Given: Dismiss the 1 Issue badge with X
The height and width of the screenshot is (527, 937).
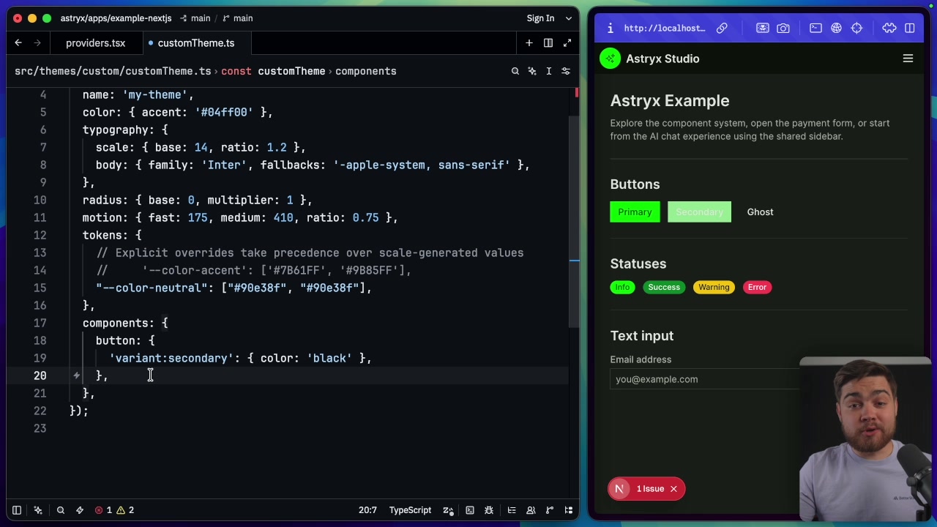Looking at the screenshot, I should point(673,489).
